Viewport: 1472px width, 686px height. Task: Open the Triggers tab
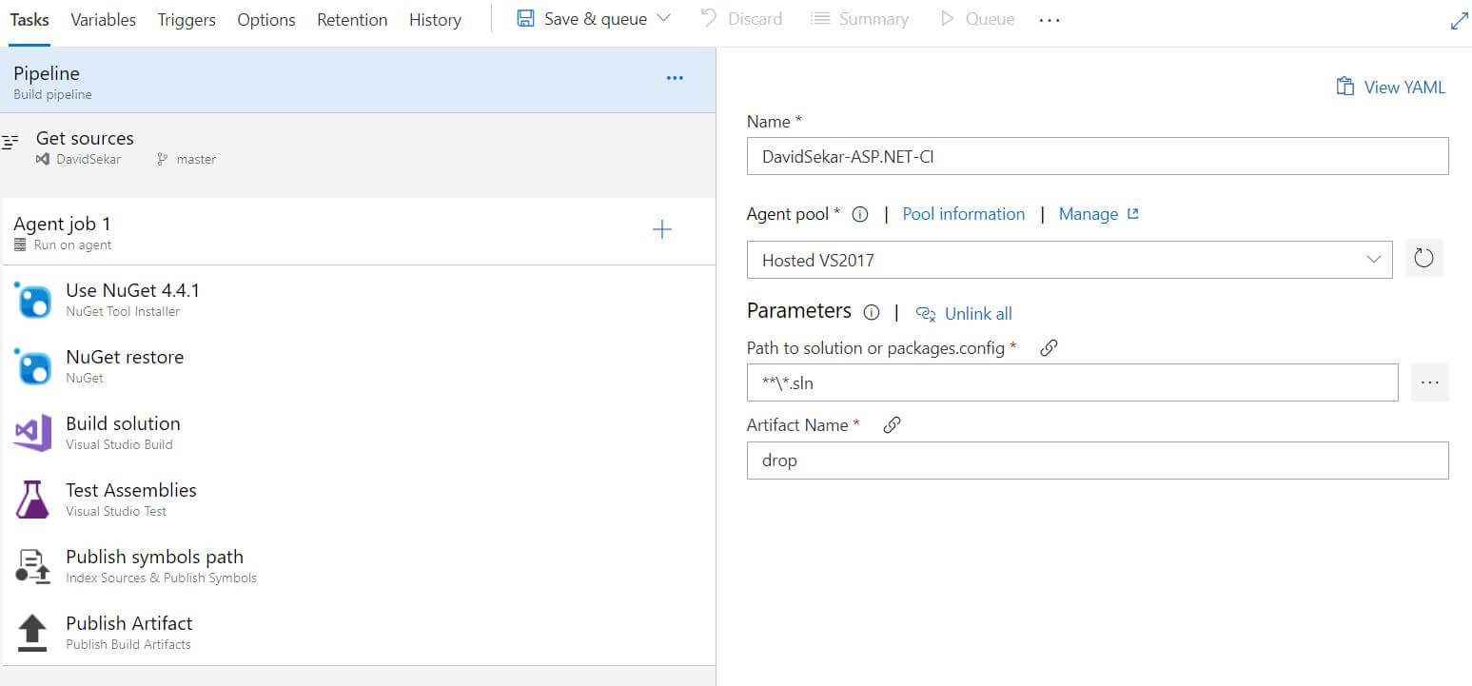(186, 19)
